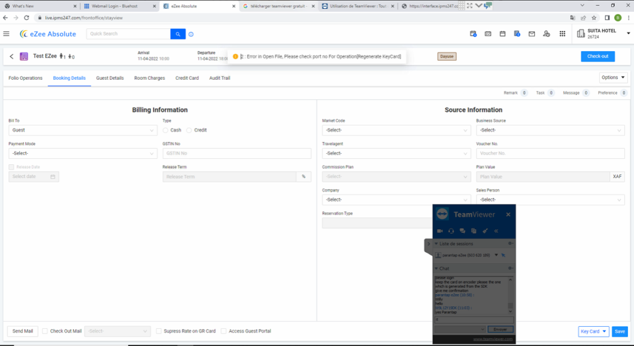Tick the Release Date checkbox
The width and height of the screenshot is (634, 346).
click(x=11, y=167)
